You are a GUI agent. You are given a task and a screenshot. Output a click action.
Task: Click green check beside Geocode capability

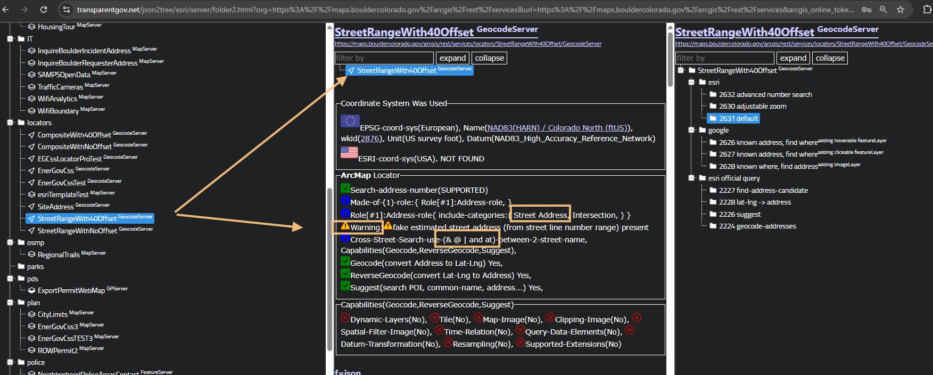[345, 262]
